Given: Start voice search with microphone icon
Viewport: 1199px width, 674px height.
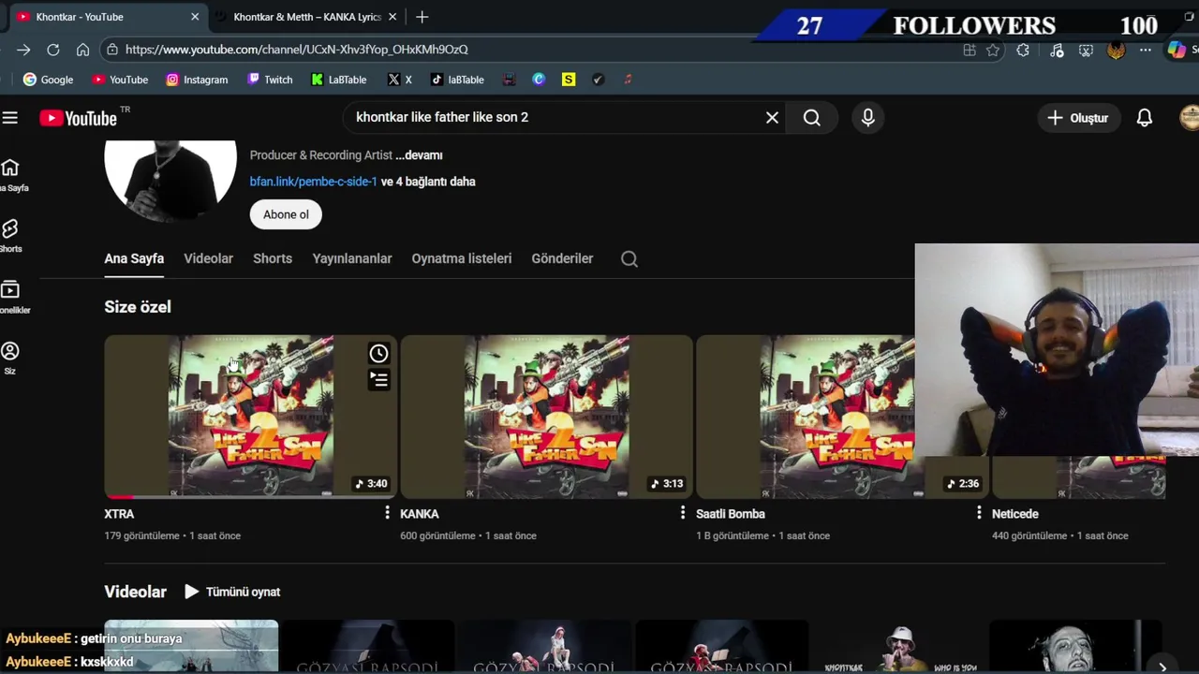Looking at the screenshot, I should click(x=867, y=117).
